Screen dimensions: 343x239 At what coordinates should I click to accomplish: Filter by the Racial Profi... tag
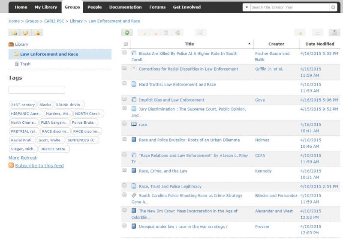point(22,140)
